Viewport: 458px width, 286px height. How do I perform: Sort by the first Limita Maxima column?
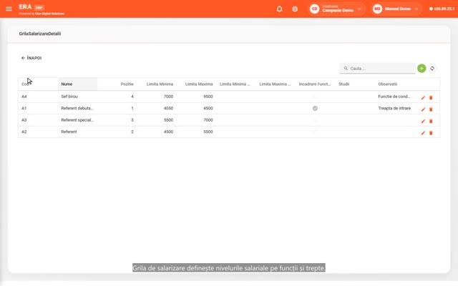199,84
